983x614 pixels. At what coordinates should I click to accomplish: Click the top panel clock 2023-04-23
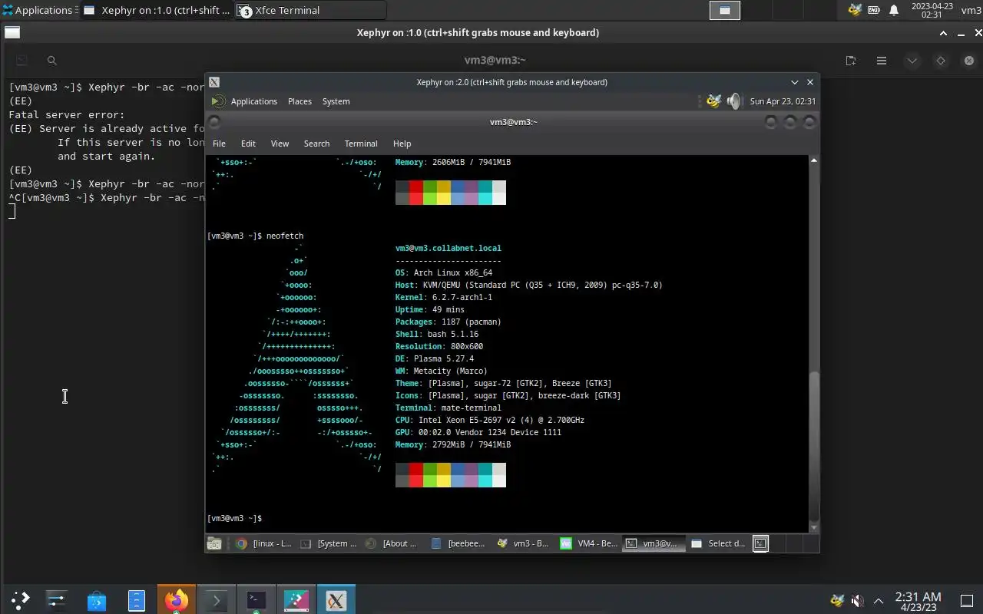(932, 10)
